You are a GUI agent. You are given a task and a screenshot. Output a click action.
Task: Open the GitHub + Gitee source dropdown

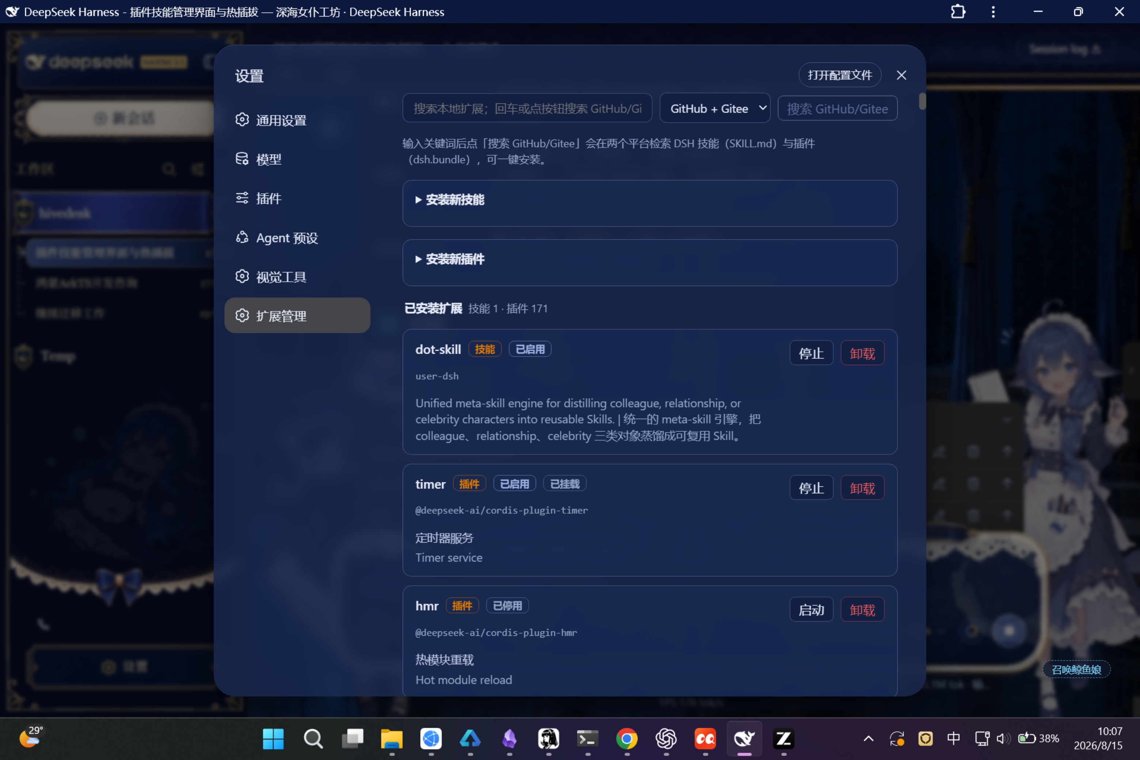714,108
